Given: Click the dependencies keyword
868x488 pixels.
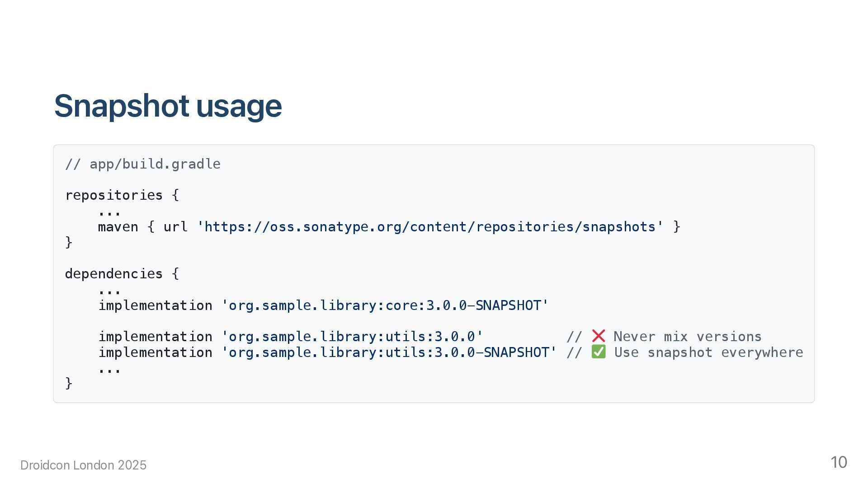Looking at the screenshot, I should pyautogui.click(x=113, y=273).
